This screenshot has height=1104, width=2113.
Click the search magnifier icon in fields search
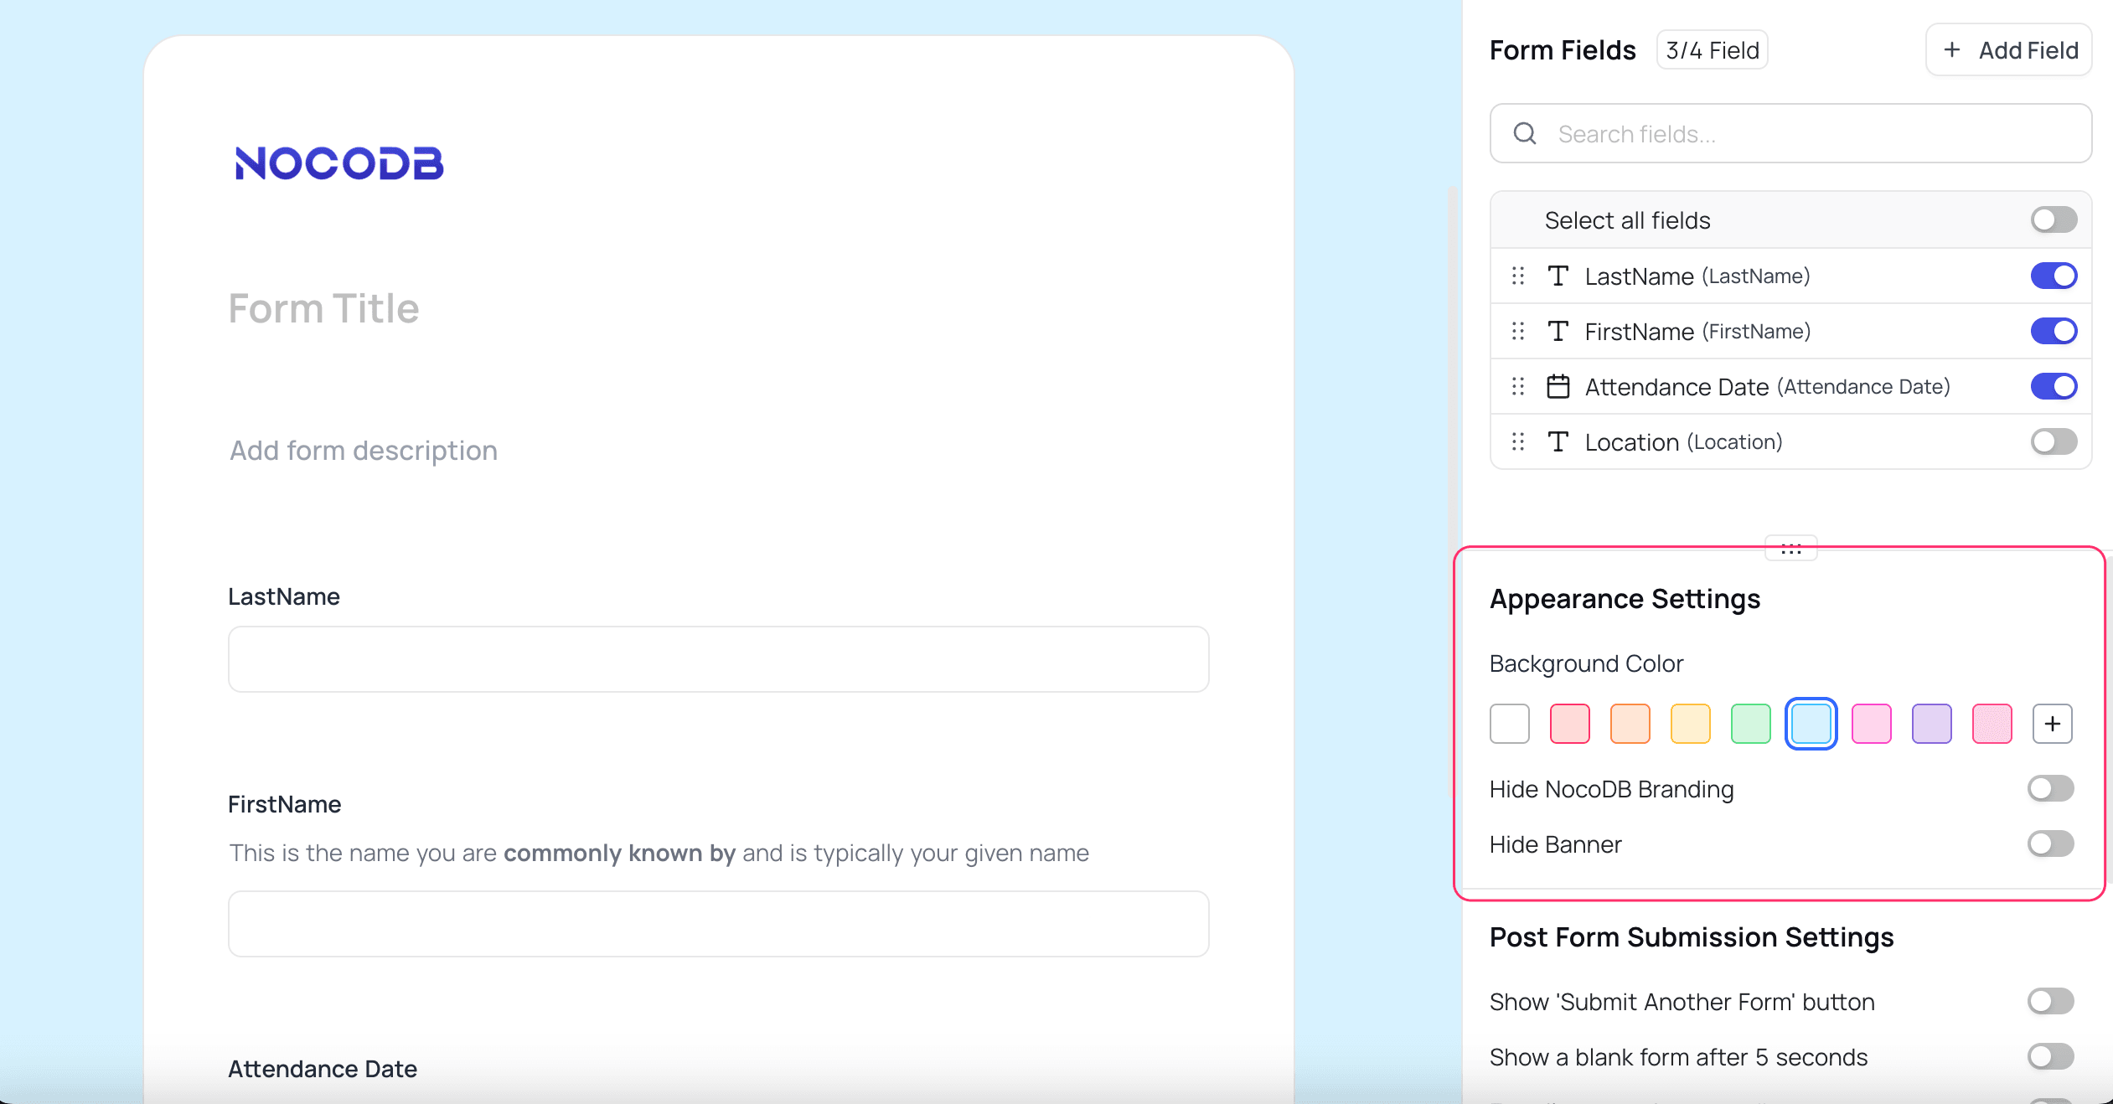1525,134
